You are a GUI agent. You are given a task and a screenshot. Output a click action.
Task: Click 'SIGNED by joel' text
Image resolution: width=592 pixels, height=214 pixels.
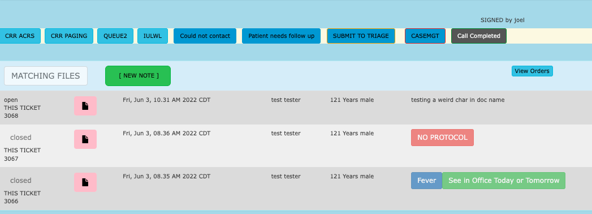502,20
